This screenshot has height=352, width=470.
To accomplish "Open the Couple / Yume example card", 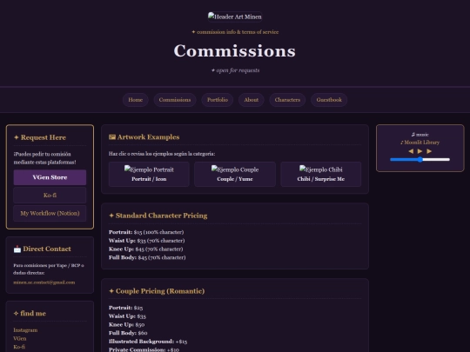I will (235, 174).
